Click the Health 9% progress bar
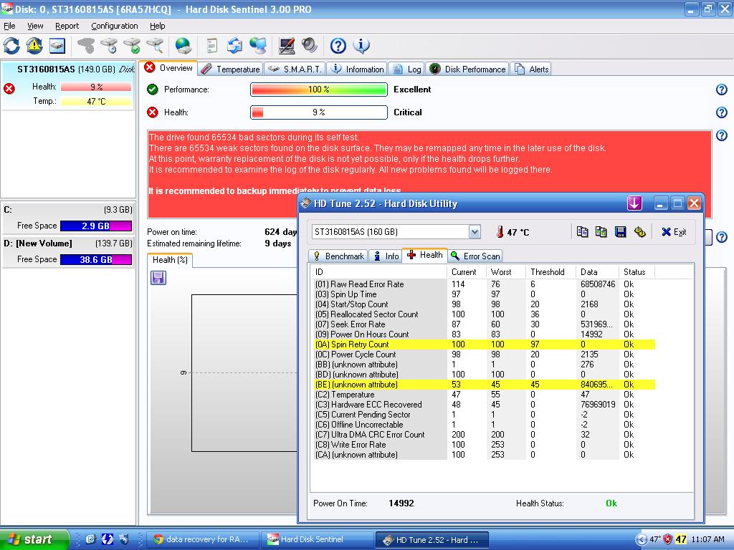The height and width of the screenshot is (550, 734). coord(319,112)
